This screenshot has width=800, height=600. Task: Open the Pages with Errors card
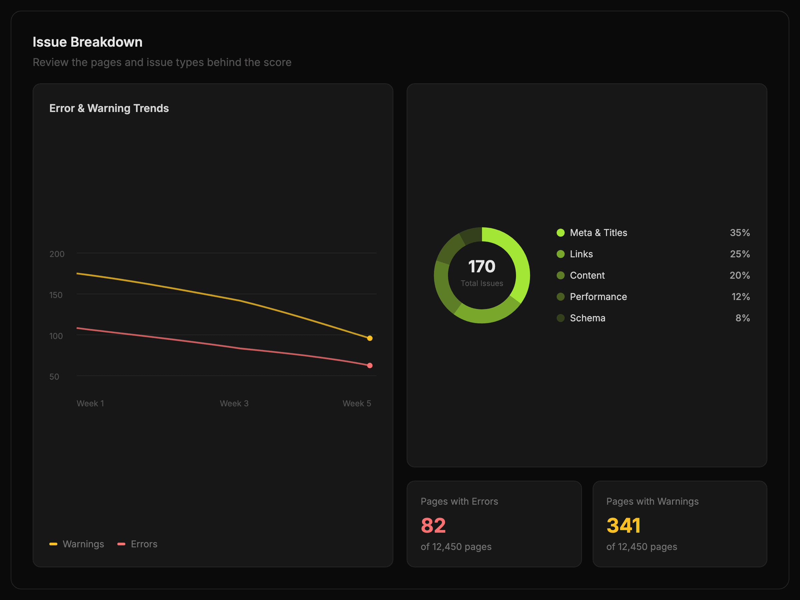(494, 524)
